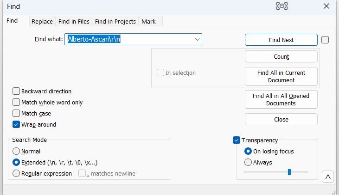Tick the checkbox beside Find Next

point(325,40)
